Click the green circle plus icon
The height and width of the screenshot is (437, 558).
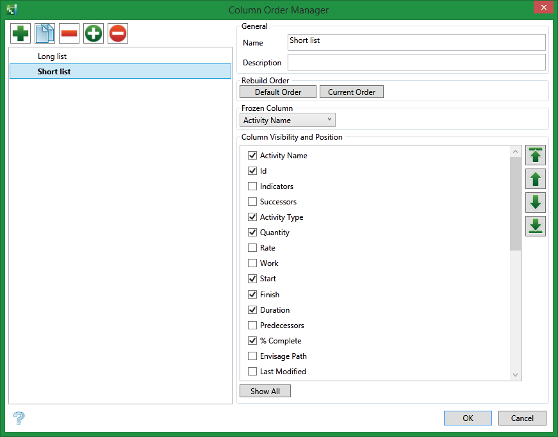point(94,33)
